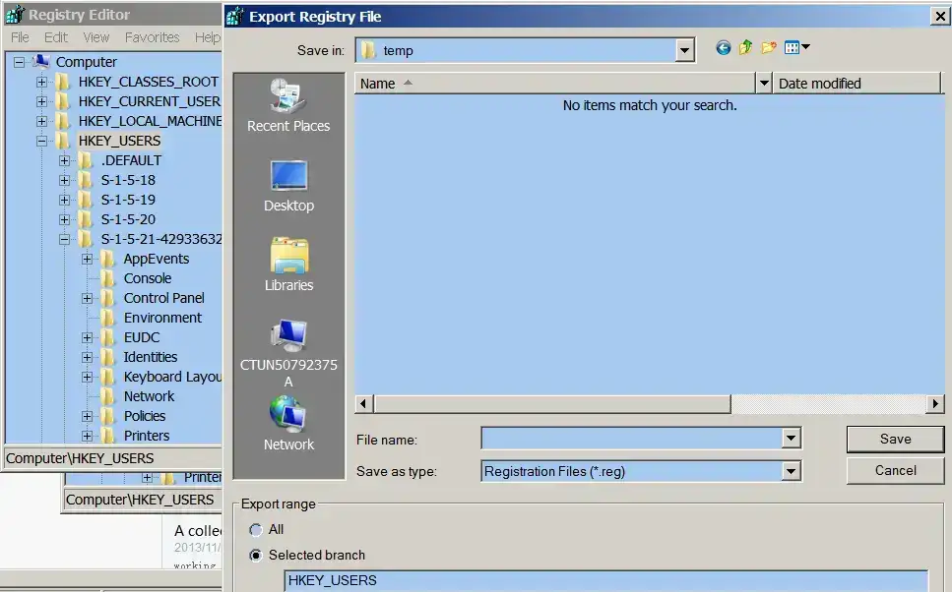
Task: Create a new folder icon
Action: (x=769, y=48)
